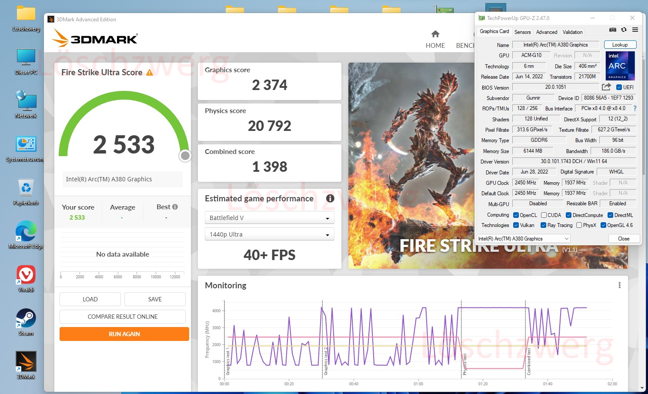Image resolution: width=648 pixels, height=394 pixels.
Task: Click the GPU Clock 2450 MHz value
Action: click(525, 183)
